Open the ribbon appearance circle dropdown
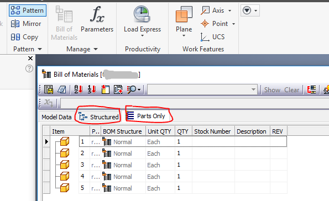The width and height of the screenshot is (329, 201). [250, 10]
